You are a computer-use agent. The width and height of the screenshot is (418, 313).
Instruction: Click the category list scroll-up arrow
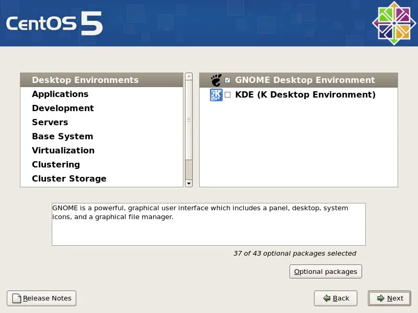[x=189, y=76]
